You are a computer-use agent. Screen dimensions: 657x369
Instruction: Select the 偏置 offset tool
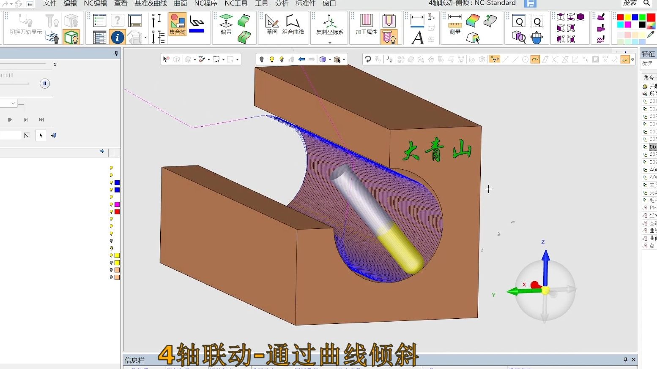pyautogui.click(x=226, y=24)
